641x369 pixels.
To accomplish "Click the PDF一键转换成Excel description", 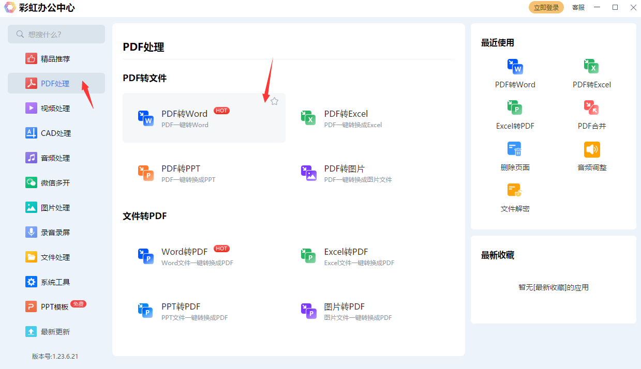I will pyautogui.click(x=353, y=125).
